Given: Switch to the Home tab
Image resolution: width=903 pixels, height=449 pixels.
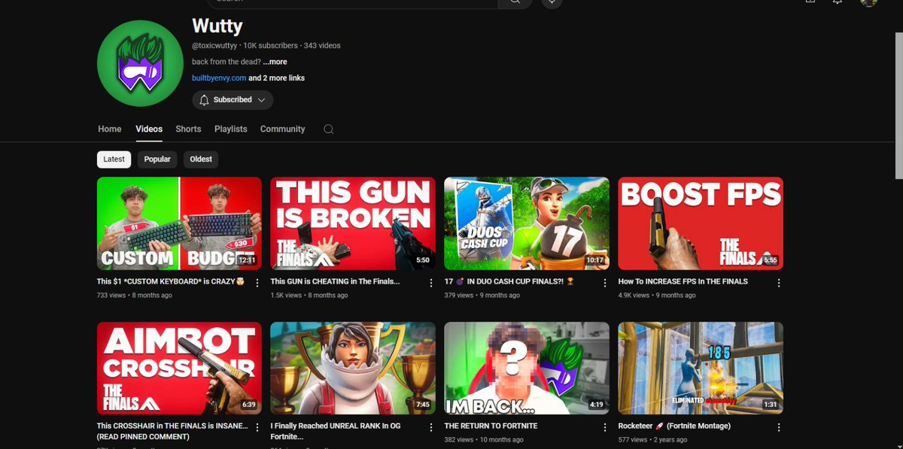Looking at the screenshot, I should [110, 129].
